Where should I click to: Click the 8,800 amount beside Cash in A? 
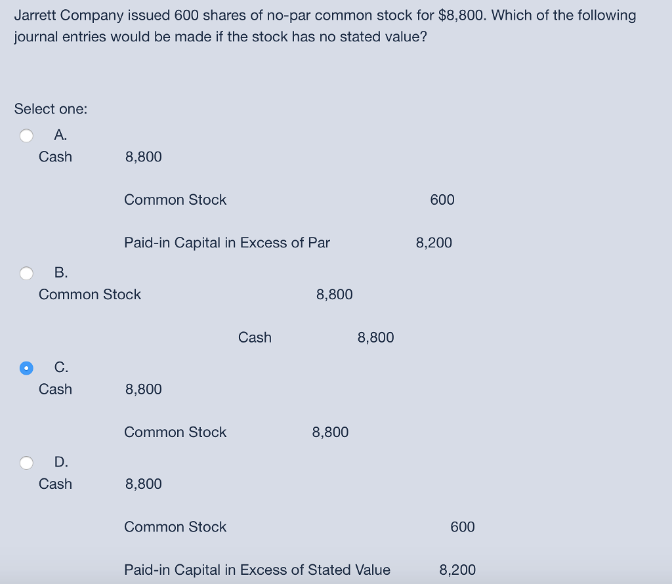(143, 156)
